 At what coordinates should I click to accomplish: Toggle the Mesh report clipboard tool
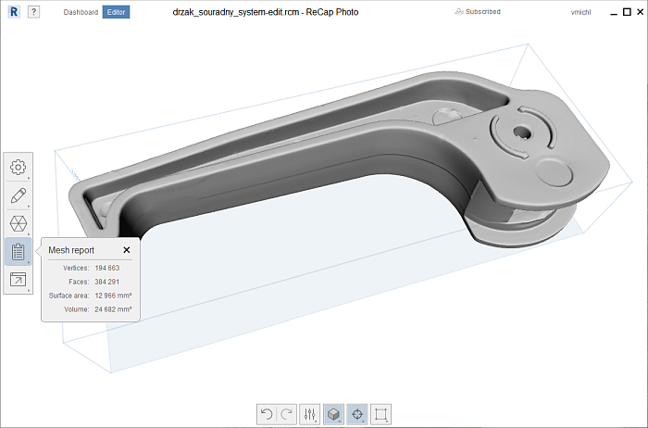18,251
